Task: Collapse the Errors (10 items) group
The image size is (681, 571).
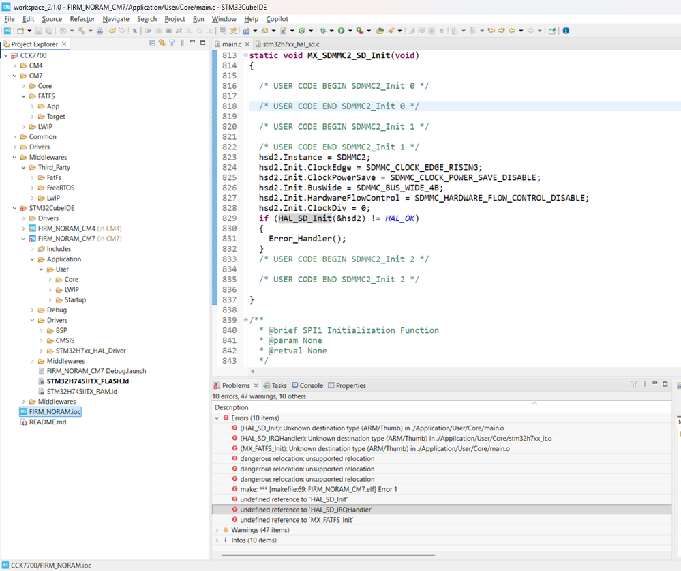Action: (217, 418)
